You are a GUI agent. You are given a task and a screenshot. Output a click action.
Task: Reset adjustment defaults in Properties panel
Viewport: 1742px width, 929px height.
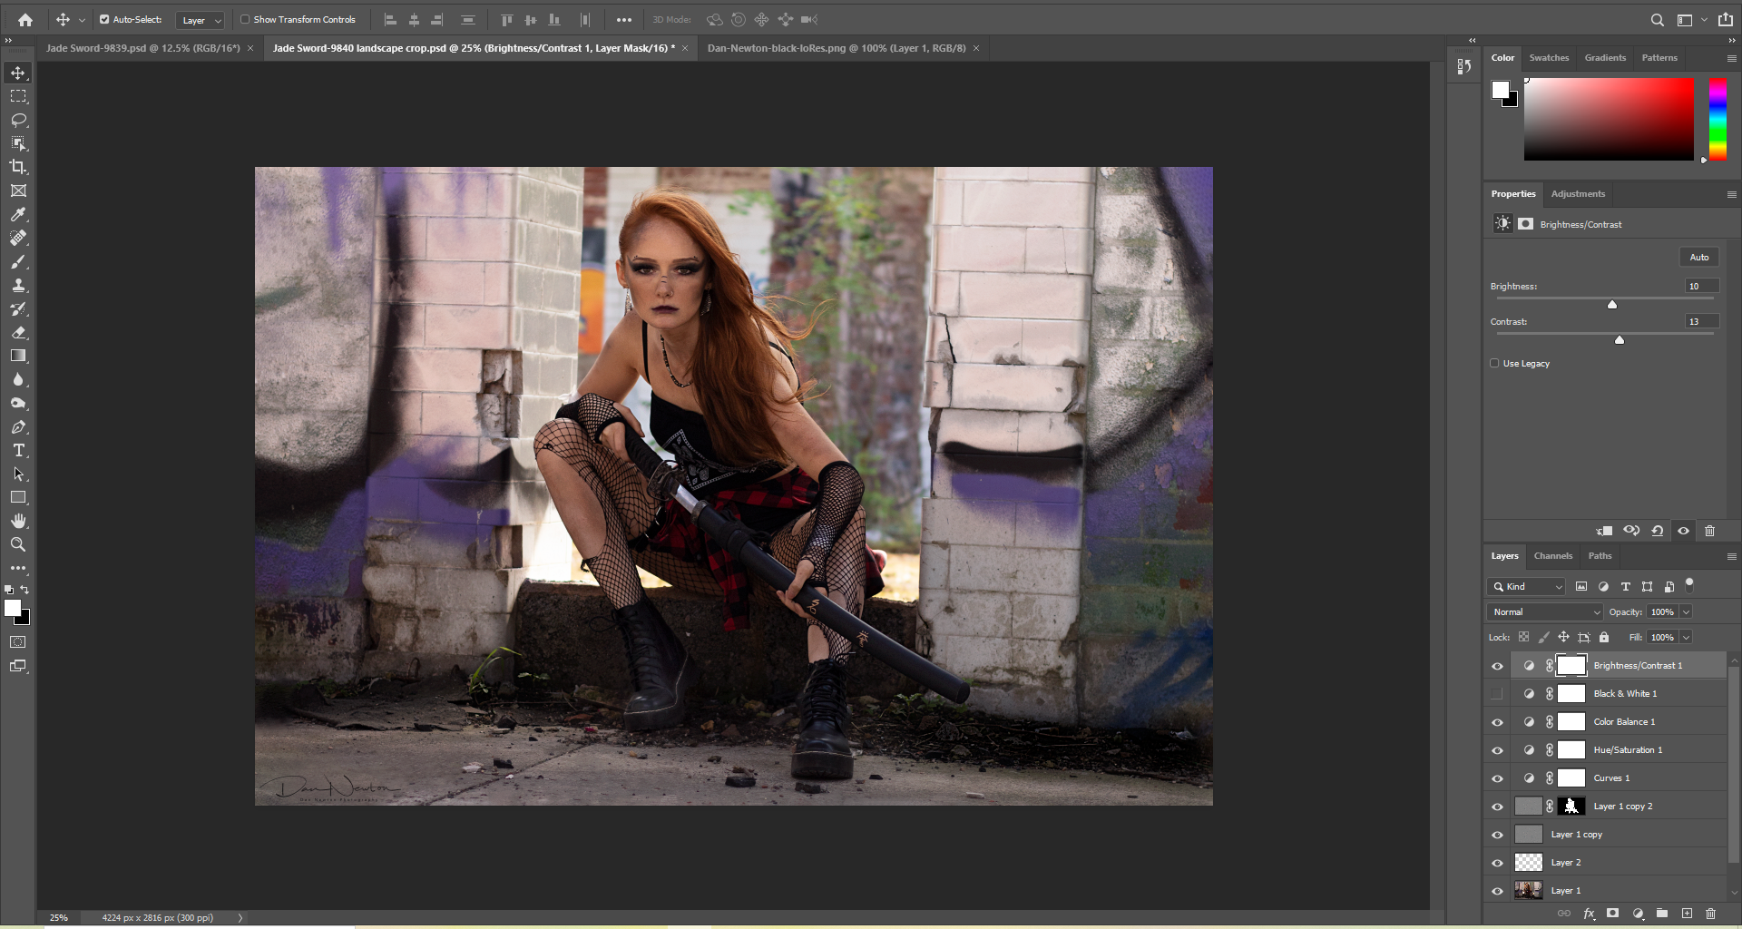pos(1658,531)
